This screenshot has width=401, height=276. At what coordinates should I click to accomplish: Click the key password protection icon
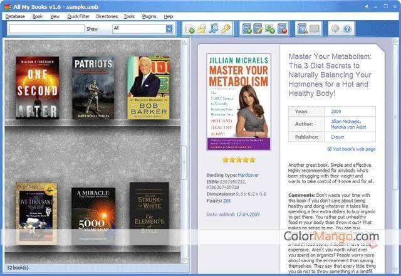click(226, 29)
